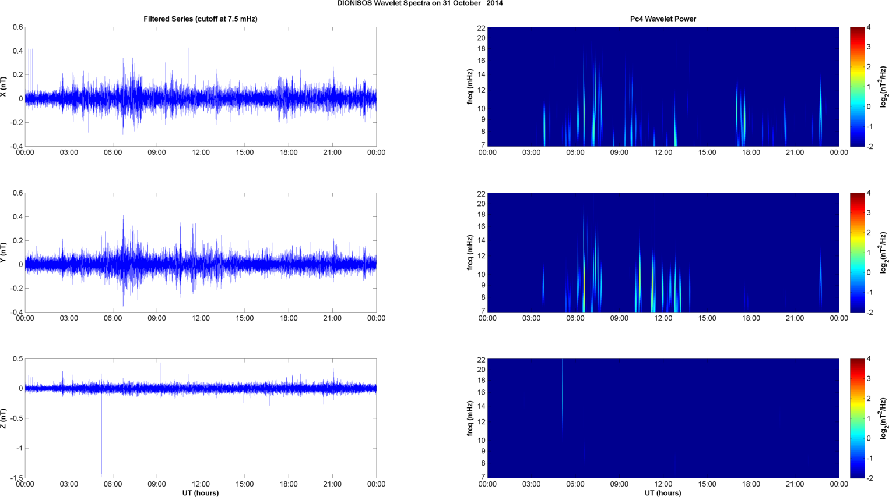
Task: Click the log2(nT²/Hz) label of X spectrum colorbar
Action: click(x=884, y=87)
